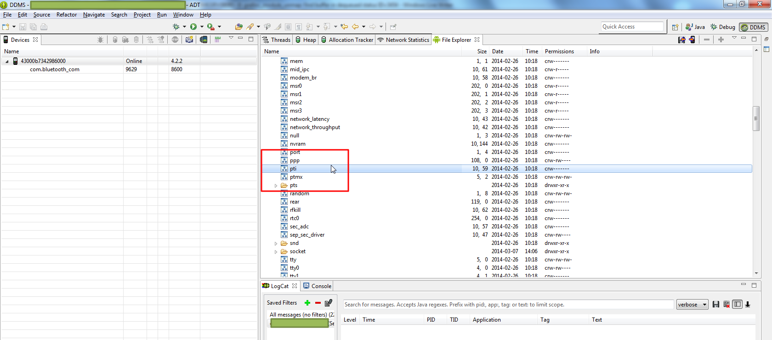The image size is (772, 340).
Task: Select the ptmx file in File Explorer
Action: 296,177
